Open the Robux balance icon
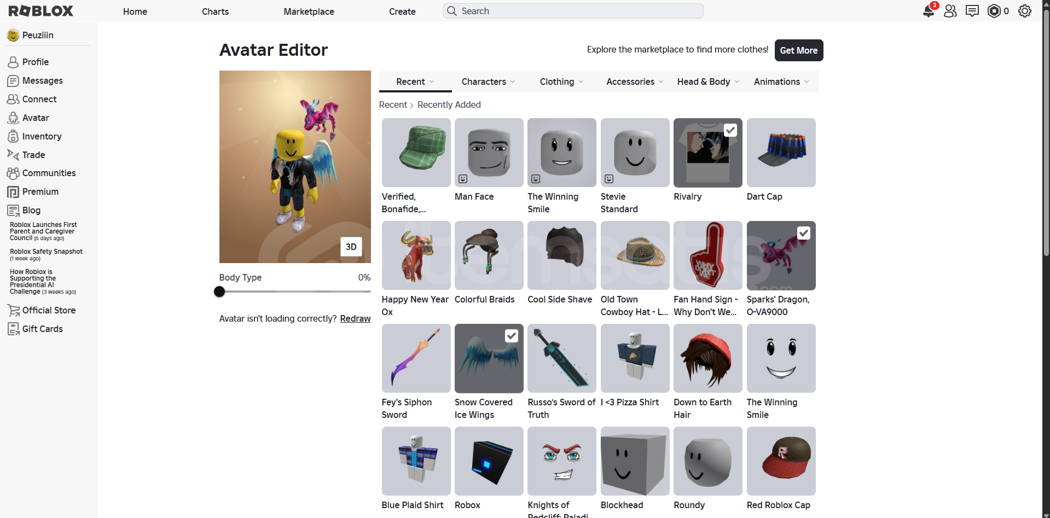This screenshot has height=518, width=1050. click(x=994, y=11)
